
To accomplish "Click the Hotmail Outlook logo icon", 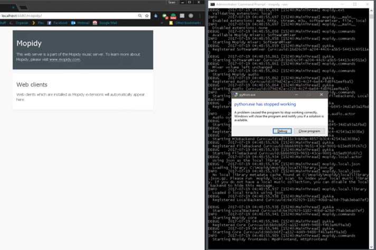I will (73, 23).
